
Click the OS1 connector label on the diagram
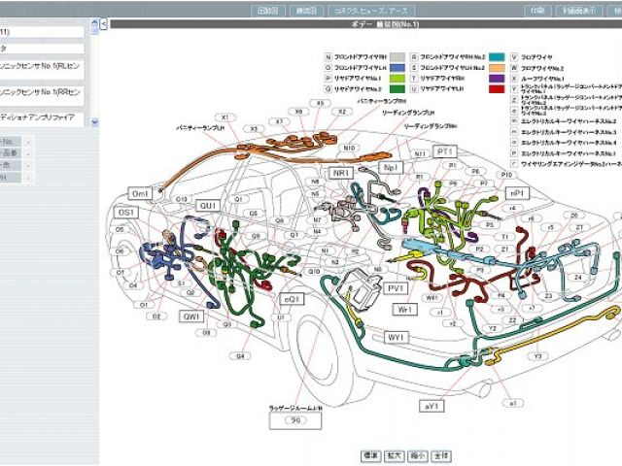pos(126,212)
